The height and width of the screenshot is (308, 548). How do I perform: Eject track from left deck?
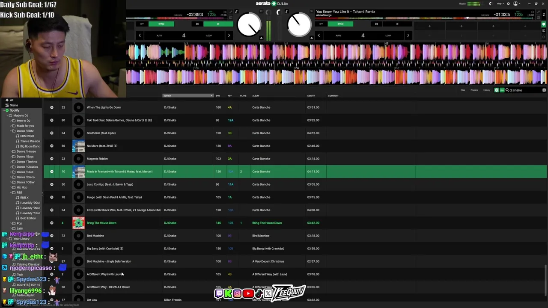pyautogui.click(x=261, y=38)
